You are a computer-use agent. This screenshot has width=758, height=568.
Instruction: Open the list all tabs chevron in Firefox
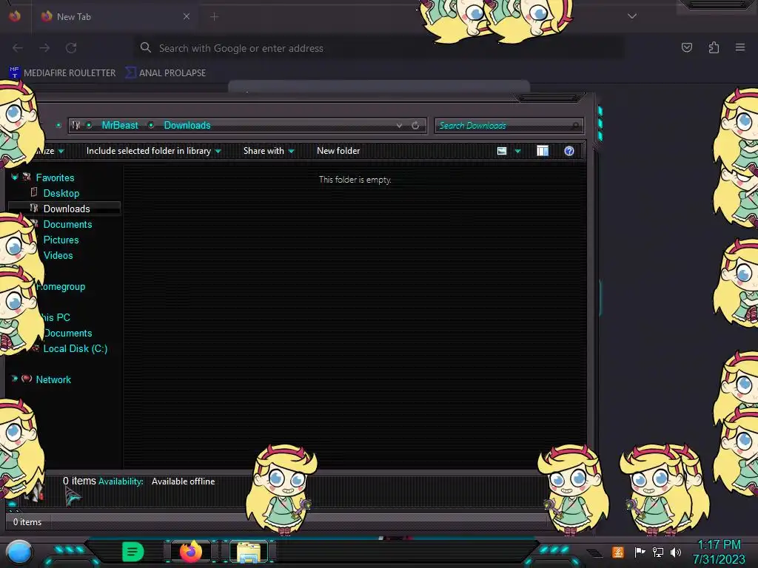coord(632,16)
